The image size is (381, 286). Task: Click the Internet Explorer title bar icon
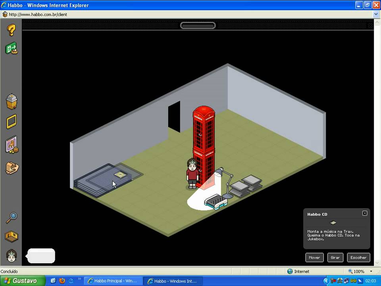(4, 5)
